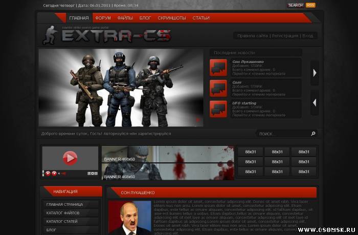Open the Регистрация link

pyautogui.click(x=285, y=36)
